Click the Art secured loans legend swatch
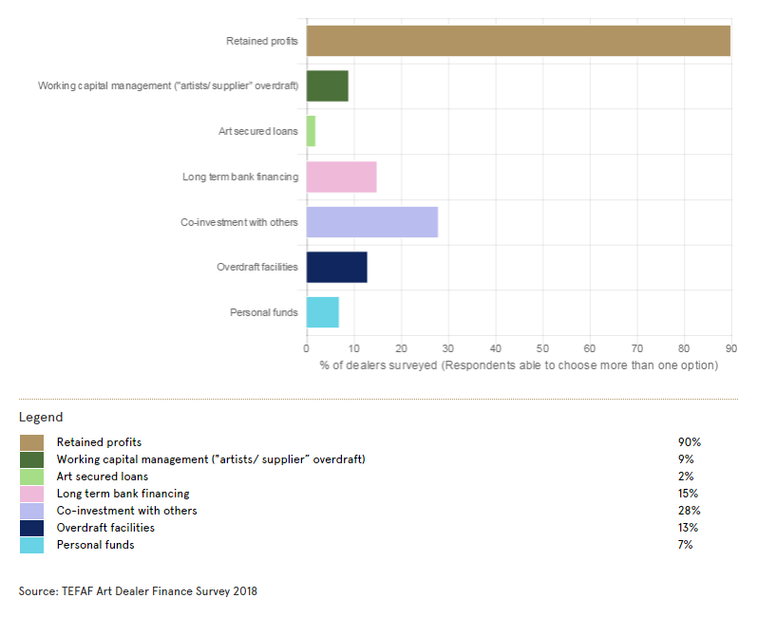 (x=31, y=477)
